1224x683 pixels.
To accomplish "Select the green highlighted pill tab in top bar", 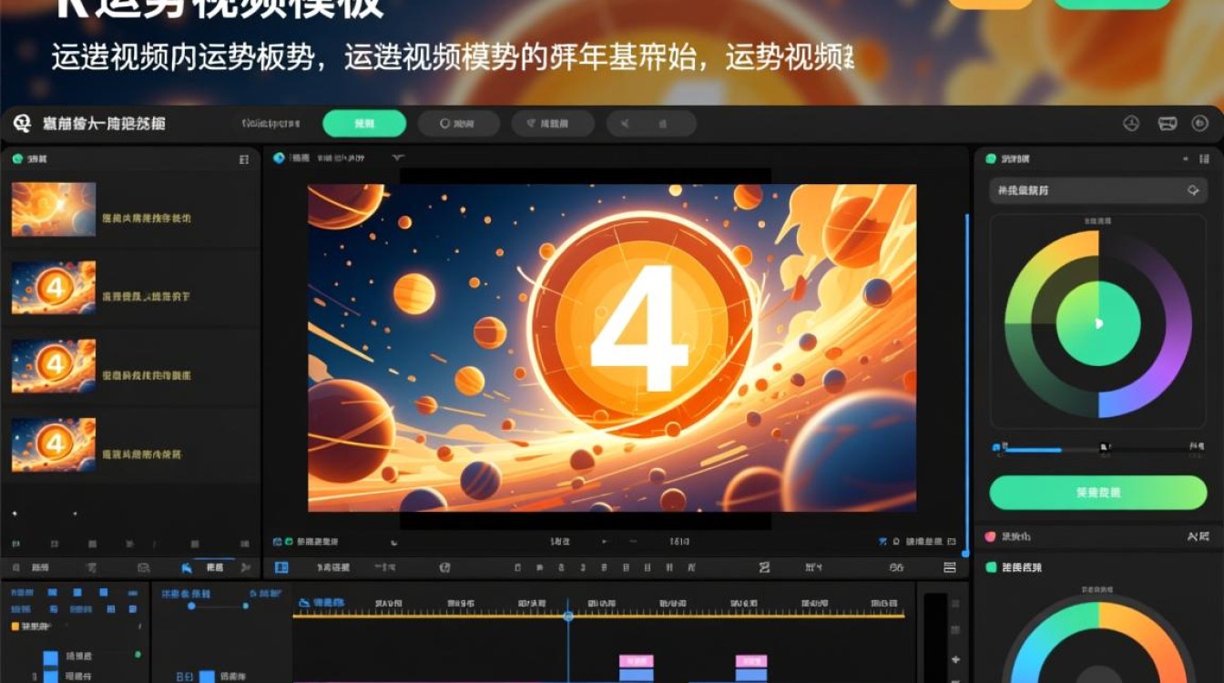I will point(364,124).
